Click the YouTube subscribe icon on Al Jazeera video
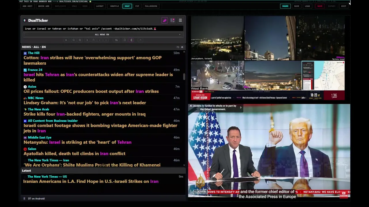Image resolution: width=369 pixels, height=207 pixels. [x=344, y=194]
